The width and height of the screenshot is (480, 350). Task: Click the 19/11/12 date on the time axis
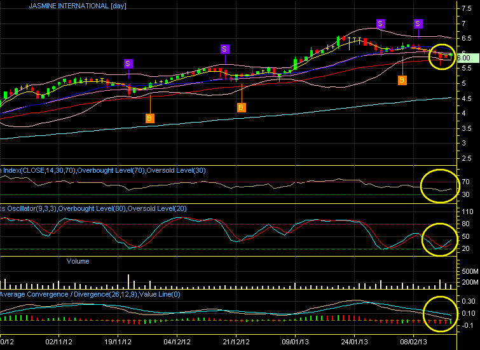pos(118,342)
